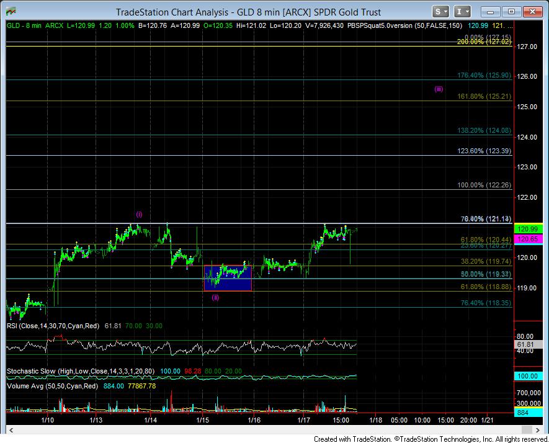This screenshot has height=443, width=549.
Task: Click the GLD - 8 min symbol text
Action: point(24,25)
